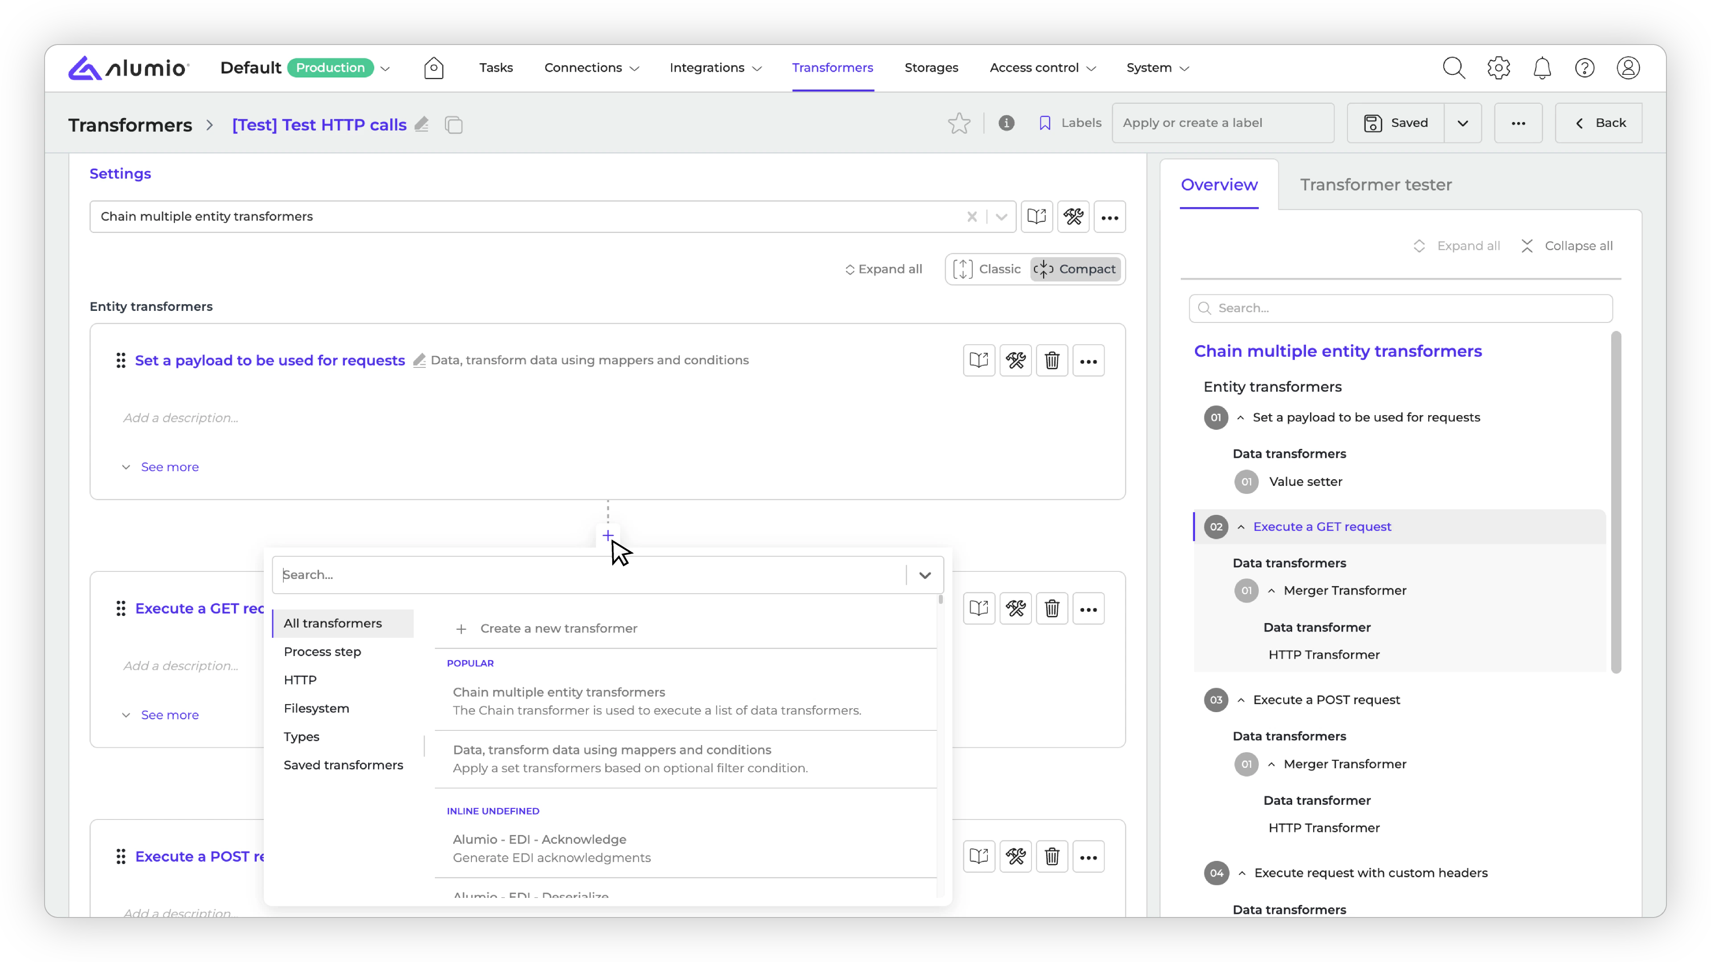Go to Transformers breadcrumb

pos(130,125)
